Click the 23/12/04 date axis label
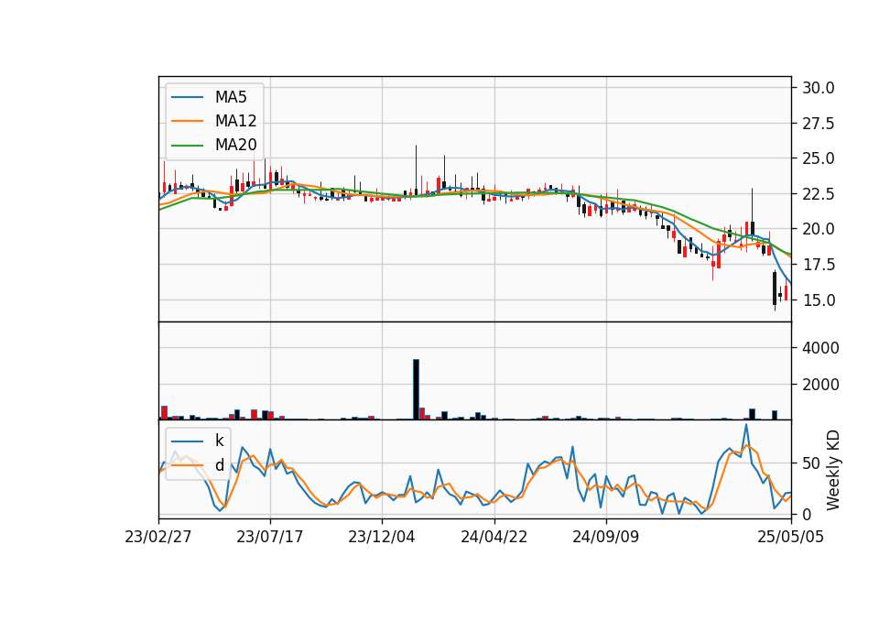This screenshot has width=879, height=632. [x=382, y=538]
